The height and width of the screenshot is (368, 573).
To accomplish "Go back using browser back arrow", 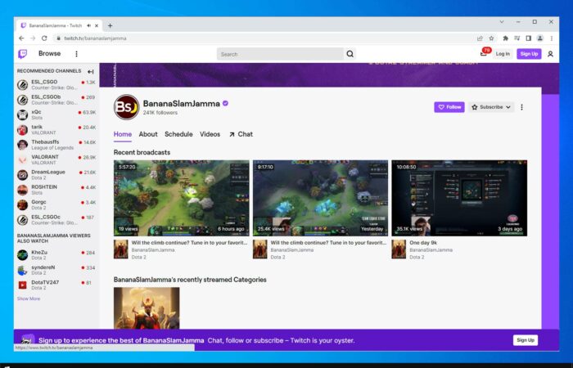I will [21, 38].
